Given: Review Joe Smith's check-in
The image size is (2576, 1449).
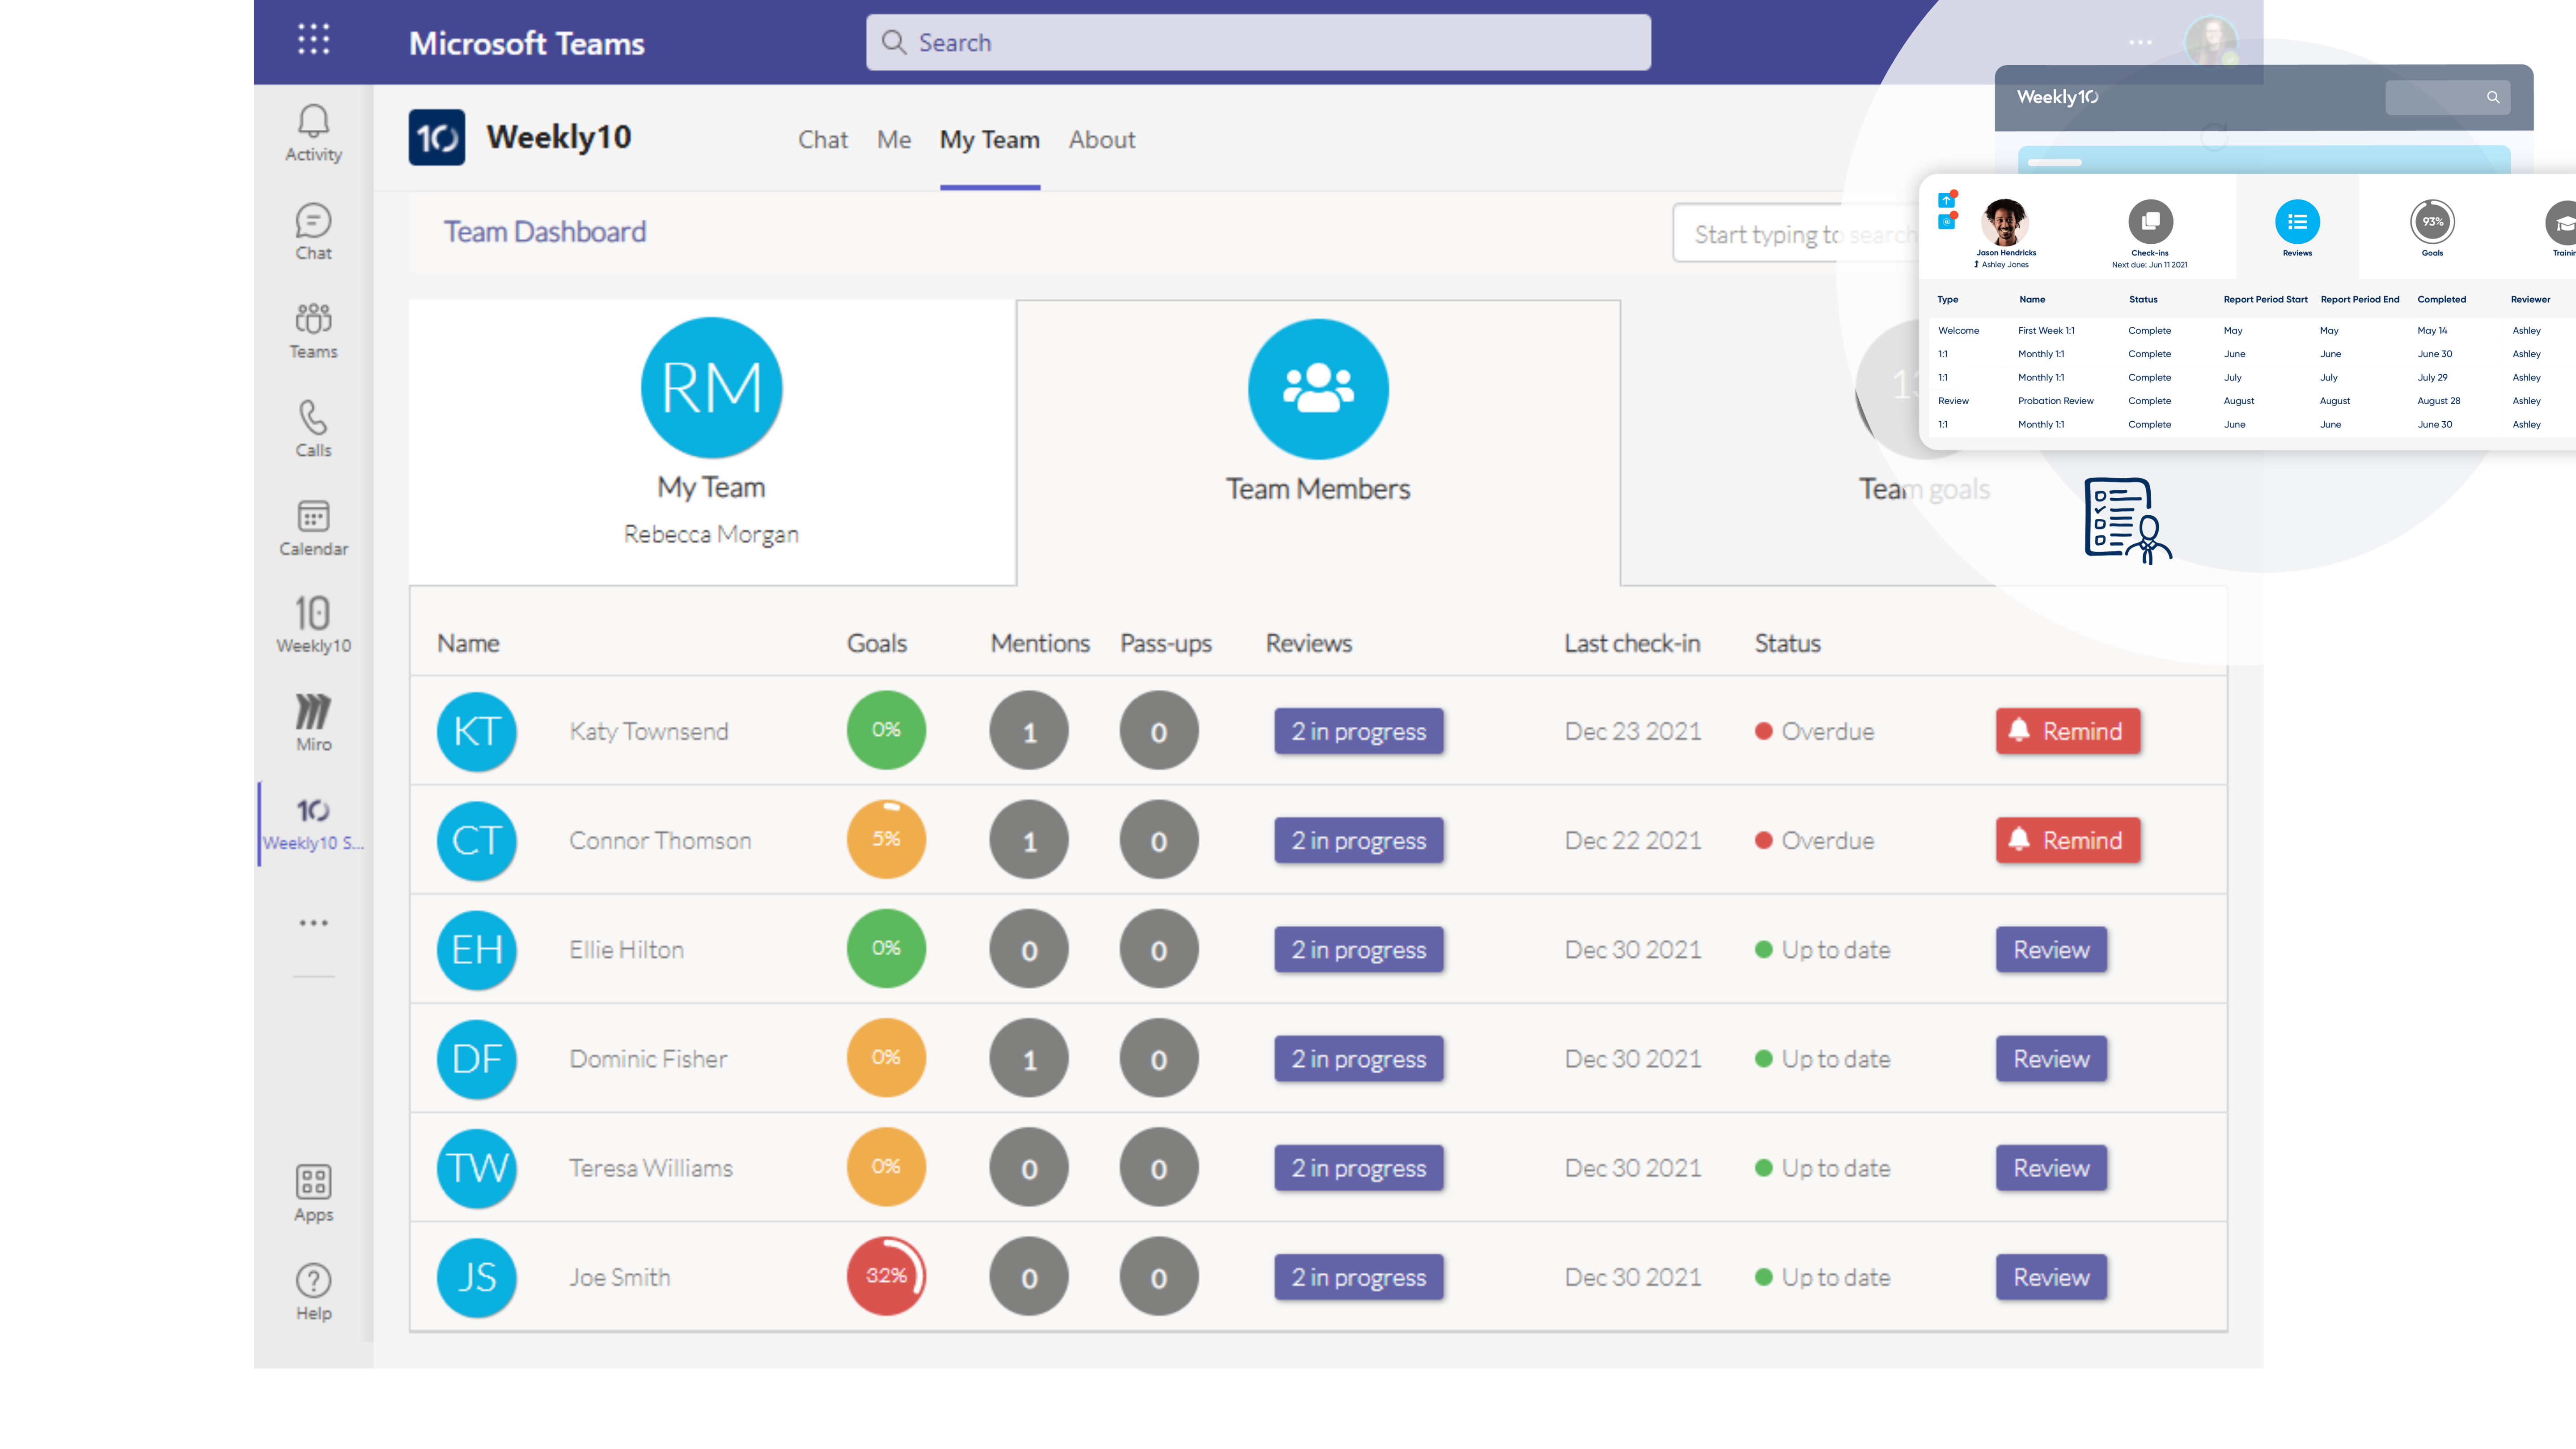Looking at the screenshot, I should 2051,1276.
